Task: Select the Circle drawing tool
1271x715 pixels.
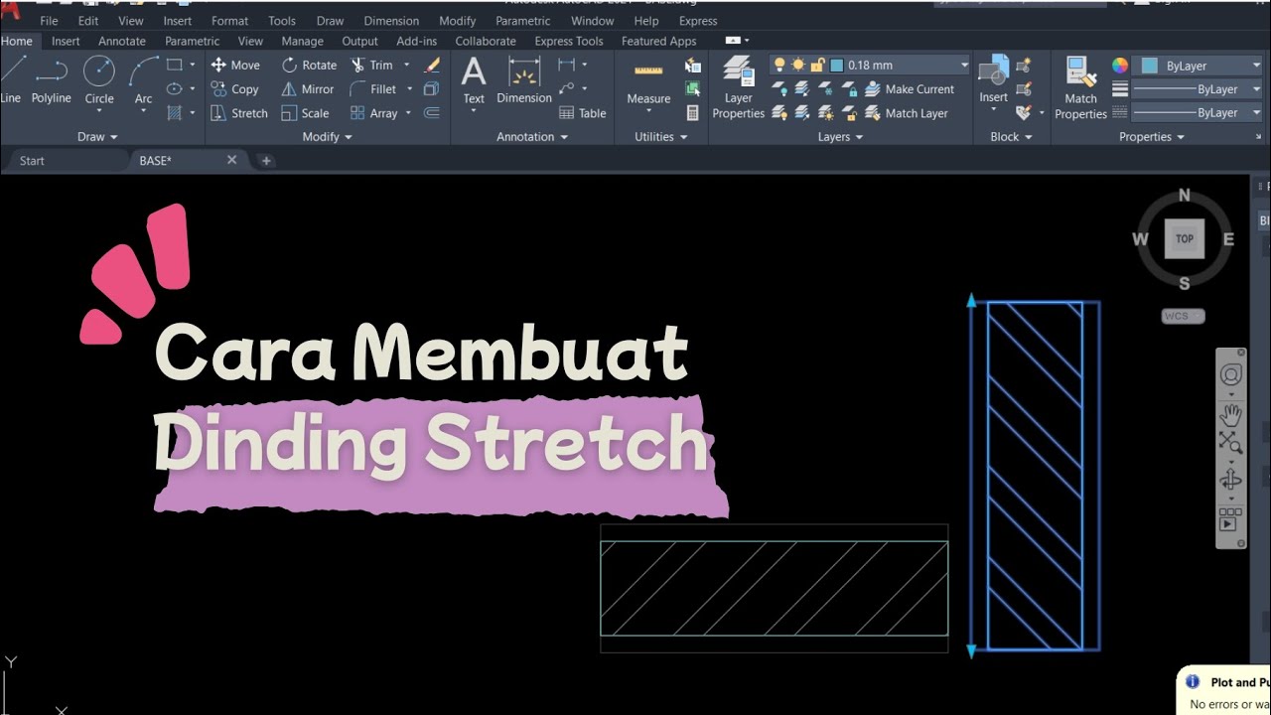Action: pos(99,81)
